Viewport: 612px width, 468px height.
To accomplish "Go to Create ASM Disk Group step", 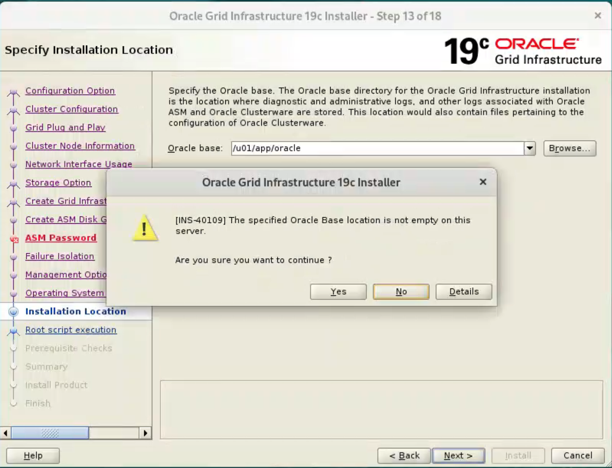I will click(x=66, y=220).
